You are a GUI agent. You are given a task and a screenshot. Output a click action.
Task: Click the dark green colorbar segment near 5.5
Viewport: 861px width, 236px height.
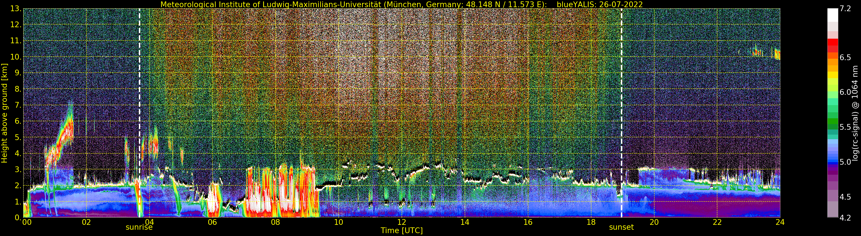[x=833, y=127]
